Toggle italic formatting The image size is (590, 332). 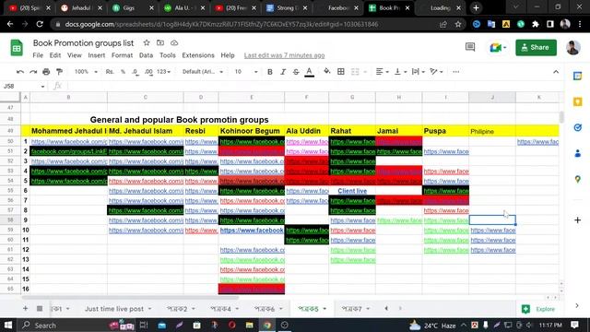(283, 72)
